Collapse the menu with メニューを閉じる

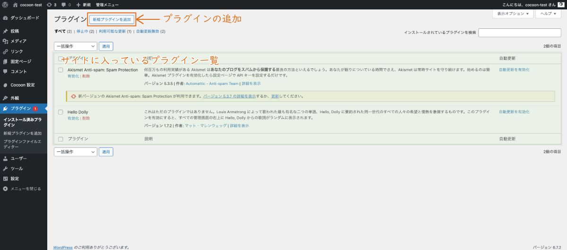coord(26,189)
